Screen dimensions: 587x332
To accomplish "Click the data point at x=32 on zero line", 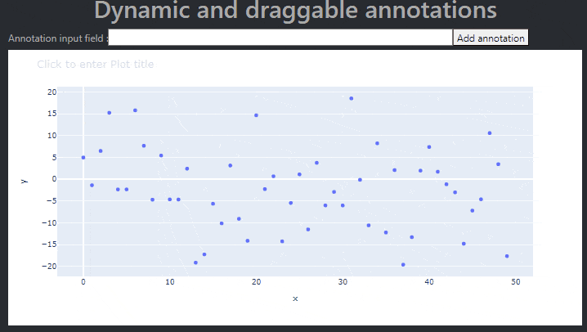I will (360, 180).
